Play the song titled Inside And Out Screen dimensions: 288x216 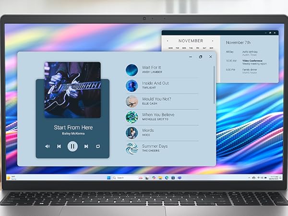156,83
